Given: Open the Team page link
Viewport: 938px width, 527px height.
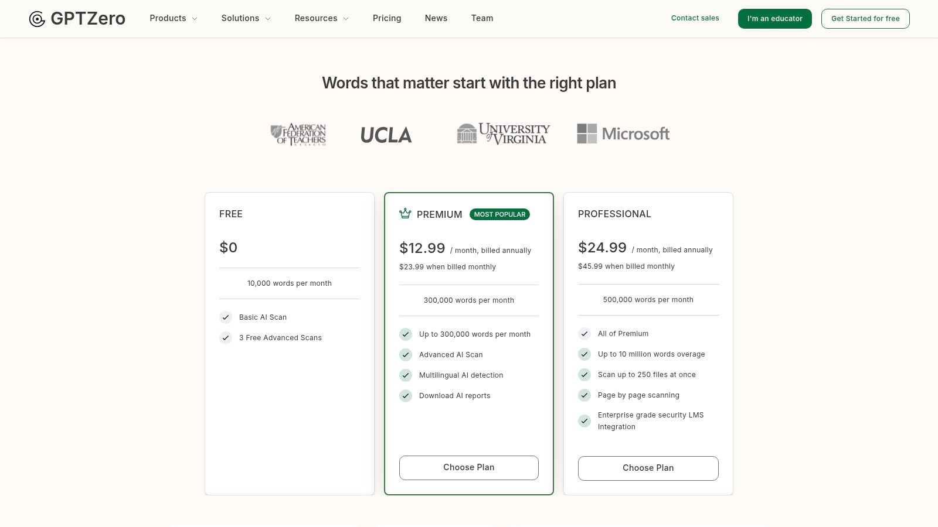Looking at the screenshot, I should (482, 18).
